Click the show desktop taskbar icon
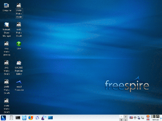 click(50, 118)
